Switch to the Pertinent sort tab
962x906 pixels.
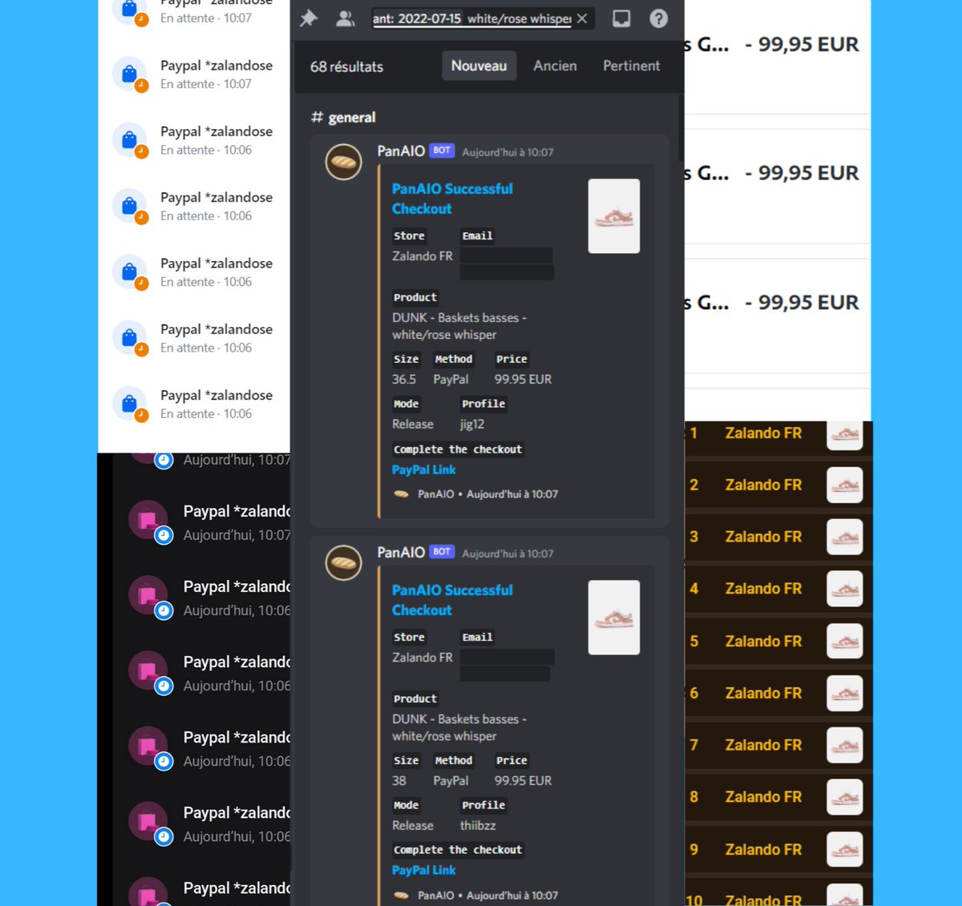point(632,66)
